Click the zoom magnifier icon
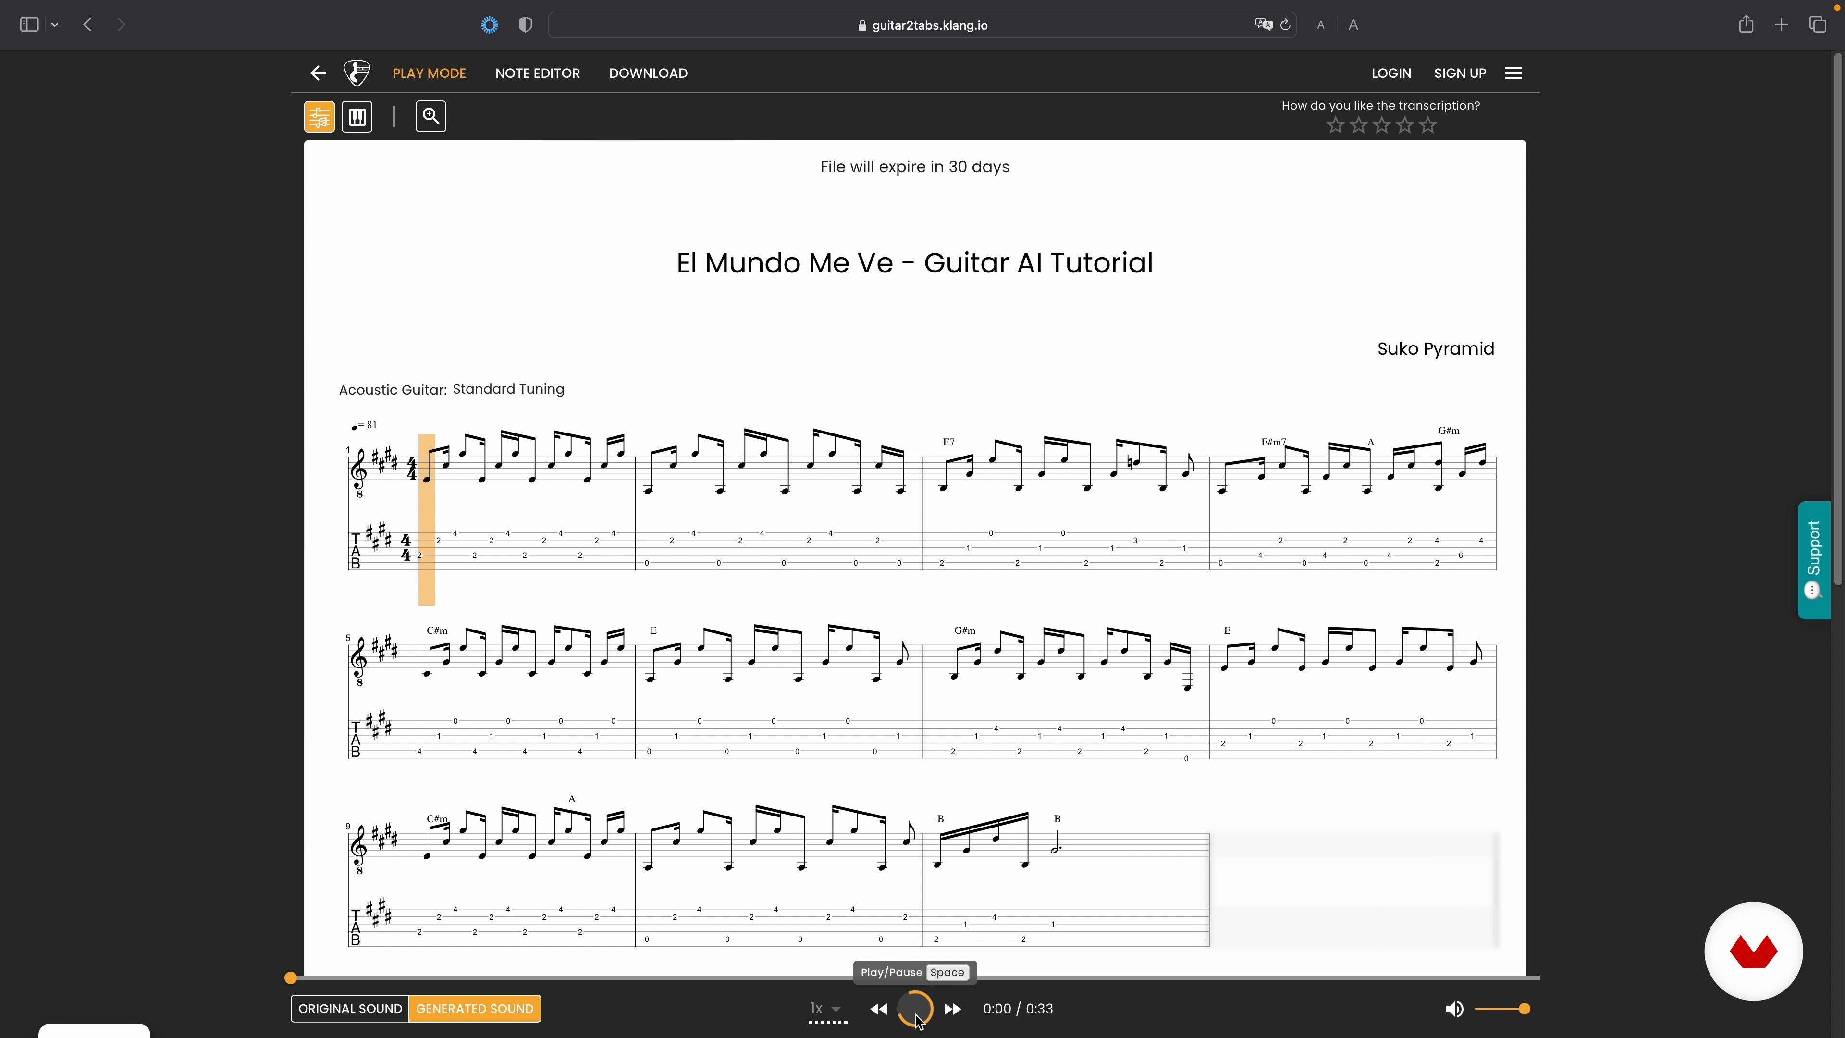Image resolution: width=1845 pixels, height=1038 pixels. 430,116
